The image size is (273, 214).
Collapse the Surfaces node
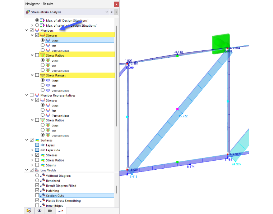[x=27, y=140]
